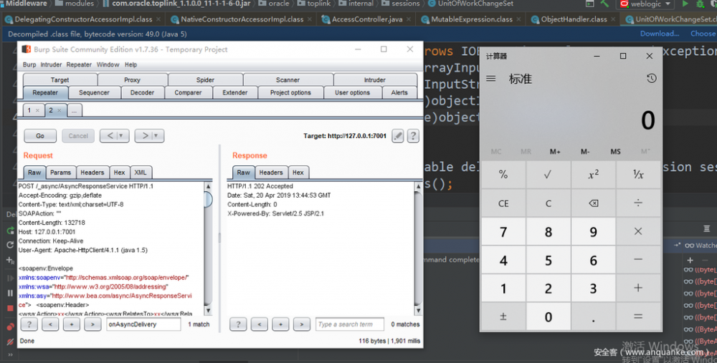The image size is (717, 363).
Task: Switch to the Proxy tab in Burp
Action: pos(132,80)
